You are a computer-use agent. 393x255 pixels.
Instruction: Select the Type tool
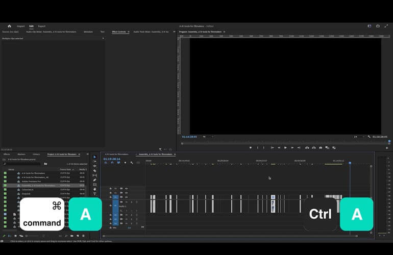tap(95, 194)
